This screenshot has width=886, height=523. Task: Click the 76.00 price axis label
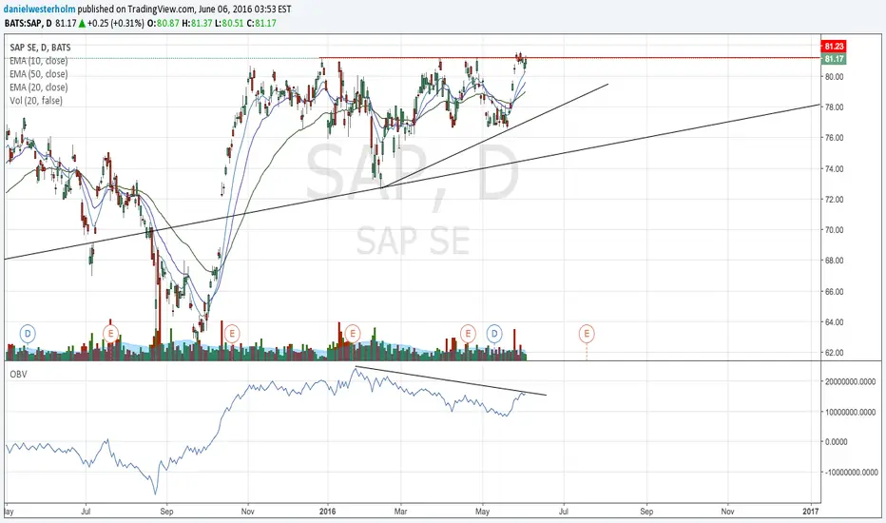pos(834,138)
